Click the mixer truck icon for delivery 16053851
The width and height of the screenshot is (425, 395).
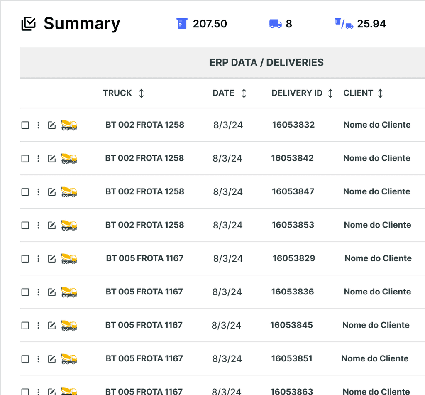pyautogui.click(x=68, y=359)
